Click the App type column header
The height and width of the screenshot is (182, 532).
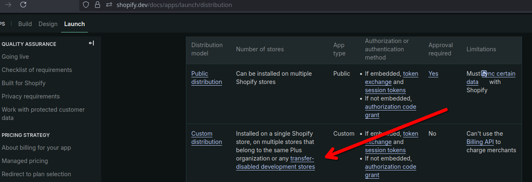pos(339,49)
